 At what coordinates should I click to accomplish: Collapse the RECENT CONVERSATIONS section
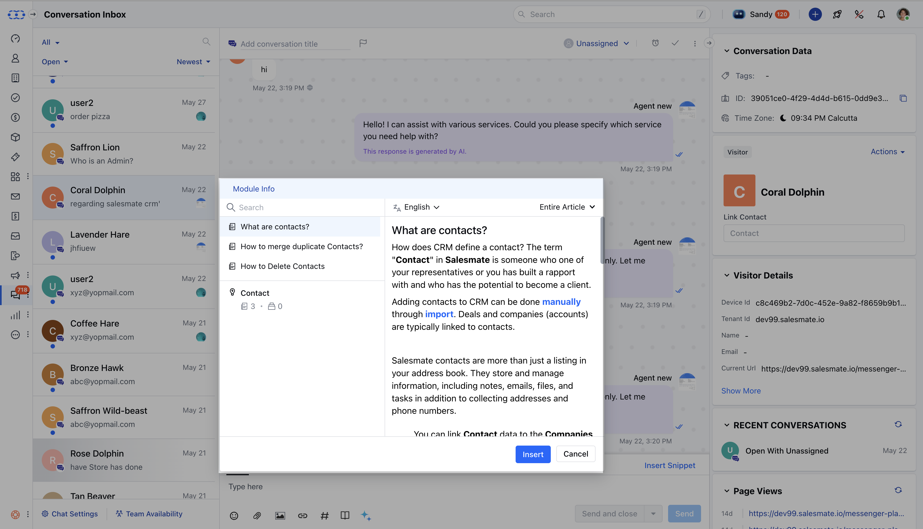tap(727, 425)
